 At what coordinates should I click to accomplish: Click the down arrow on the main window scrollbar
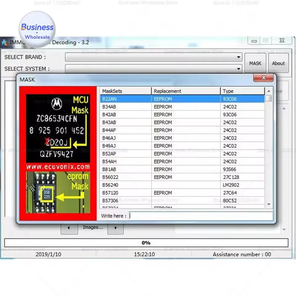(x=284, y=229)
